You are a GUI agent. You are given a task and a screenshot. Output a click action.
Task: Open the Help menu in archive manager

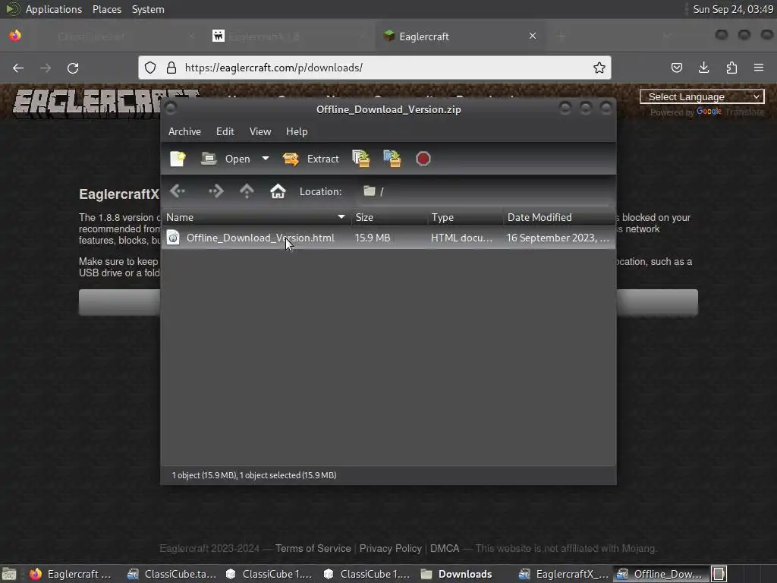pyautogui.click(x=297, y=131)
